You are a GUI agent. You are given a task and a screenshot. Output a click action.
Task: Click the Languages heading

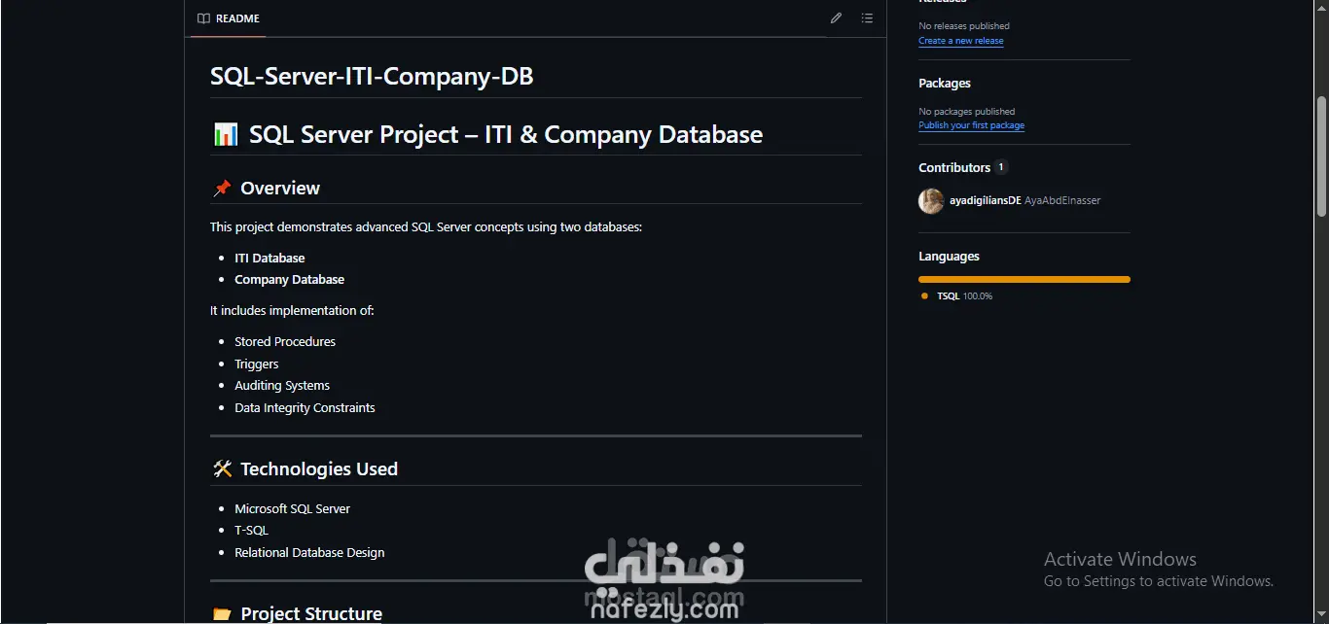949,257
